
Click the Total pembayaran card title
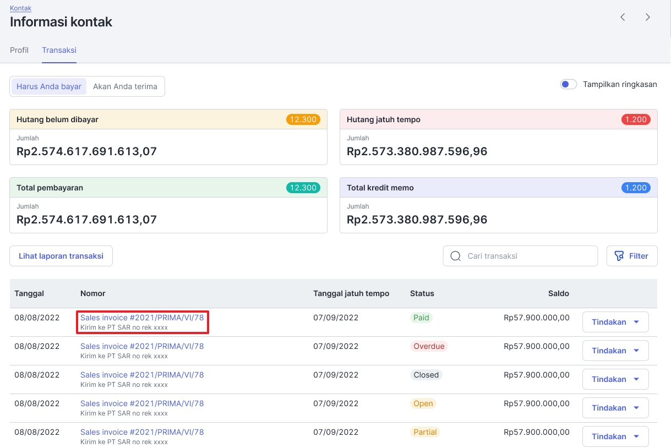[50, 188]
